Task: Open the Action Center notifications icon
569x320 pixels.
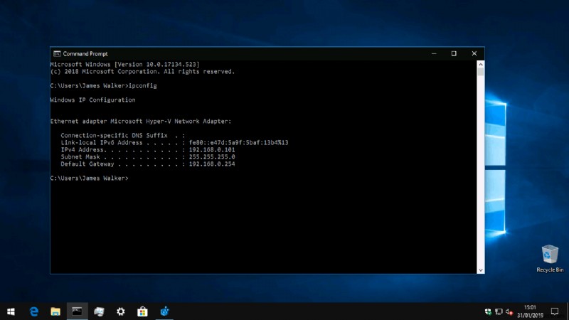Action: tap(555, 311)
